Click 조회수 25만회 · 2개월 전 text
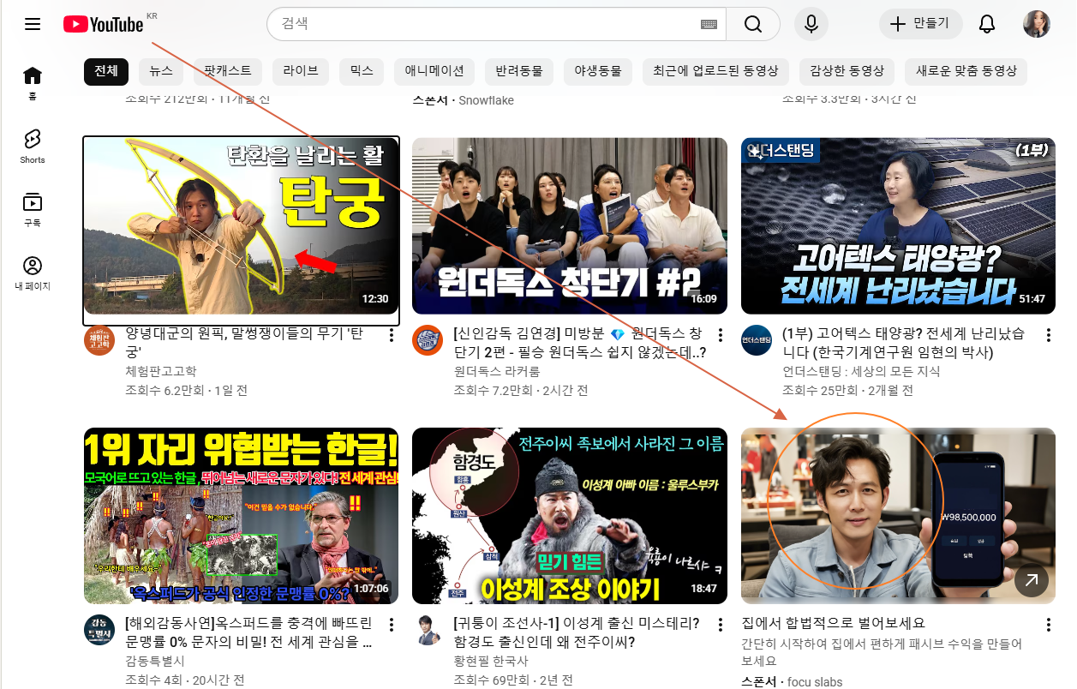Viewport: 1077px width, 689px height. pyautogui.click(x=847, y=391)
